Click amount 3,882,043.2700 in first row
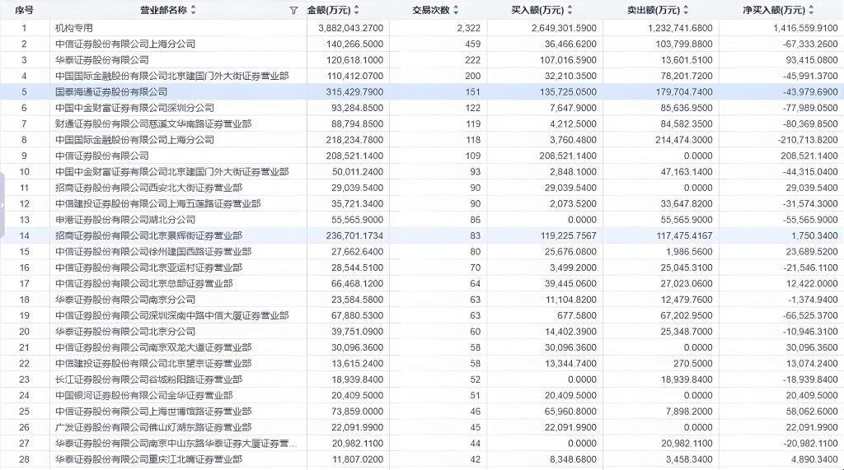 pos(350,28)
